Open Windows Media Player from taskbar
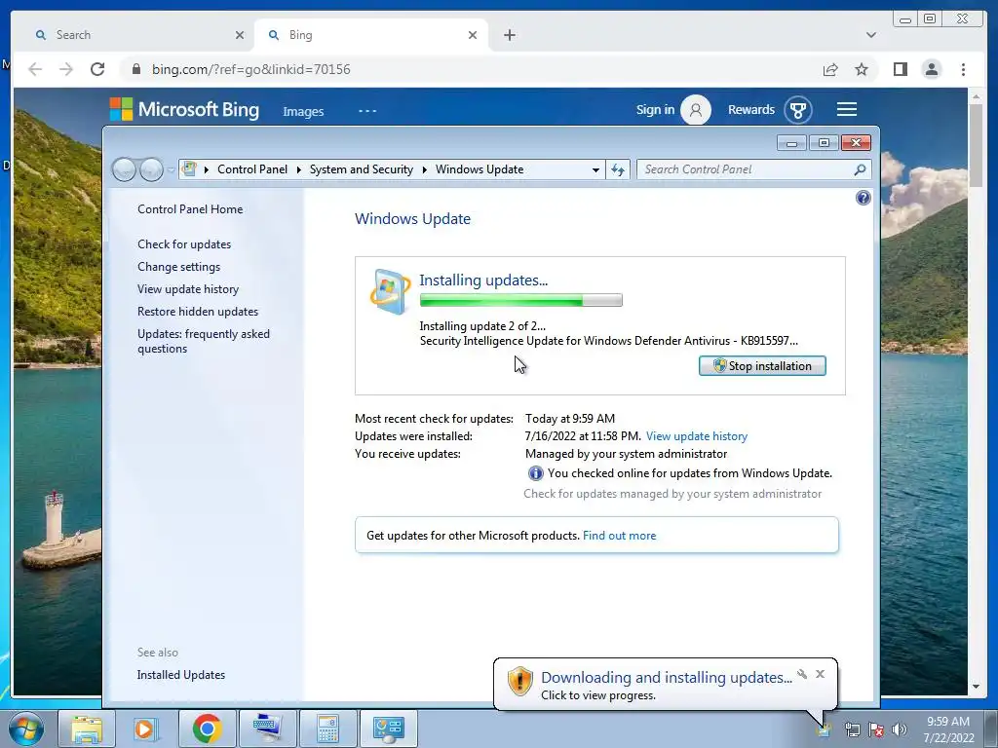Viewport: 998px width, 748px height. (144, 729)
